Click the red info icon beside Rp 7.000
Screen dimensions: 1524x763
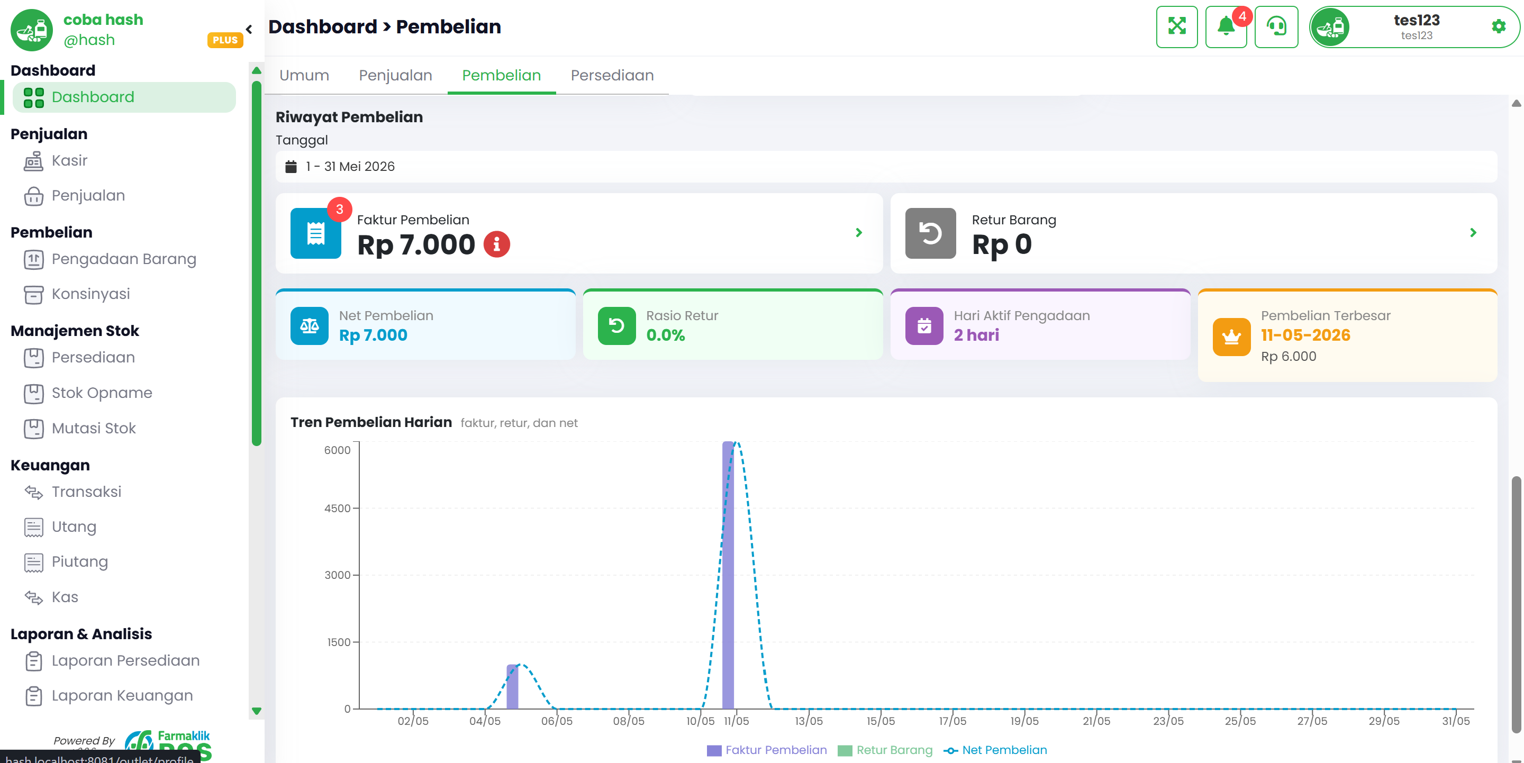tap(496, 244)
